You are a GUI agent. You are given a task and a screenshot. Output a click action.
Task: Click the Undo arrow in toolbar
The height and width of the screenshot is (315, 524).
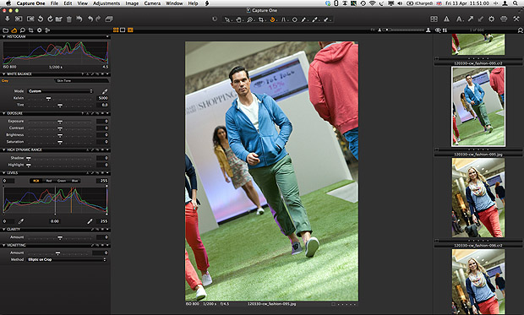(90, 19)
